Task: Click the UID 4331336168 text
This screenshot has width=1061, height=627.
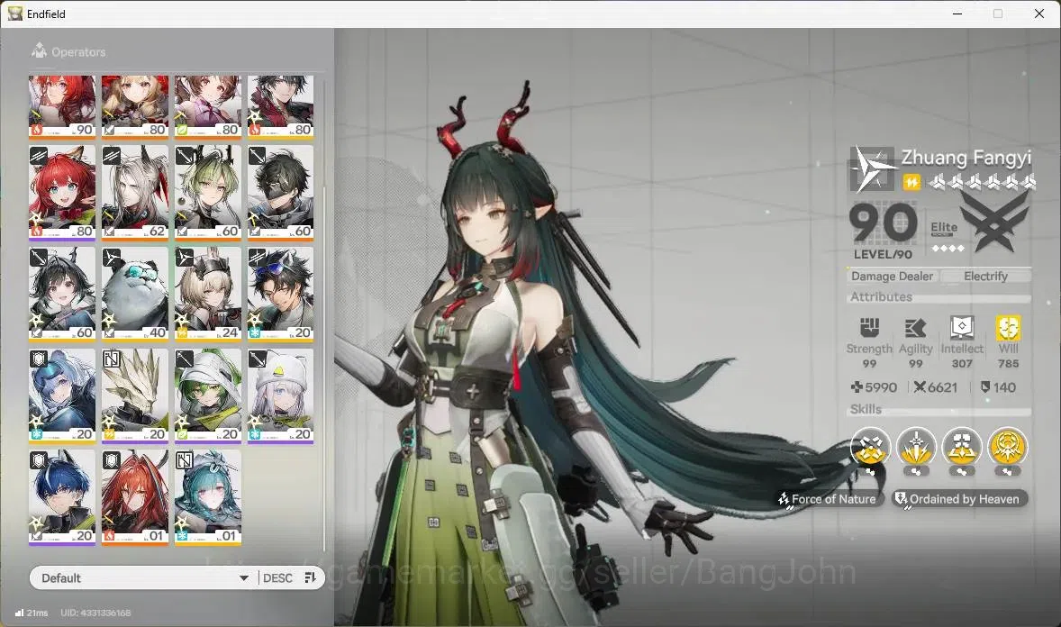Action: 95,613
